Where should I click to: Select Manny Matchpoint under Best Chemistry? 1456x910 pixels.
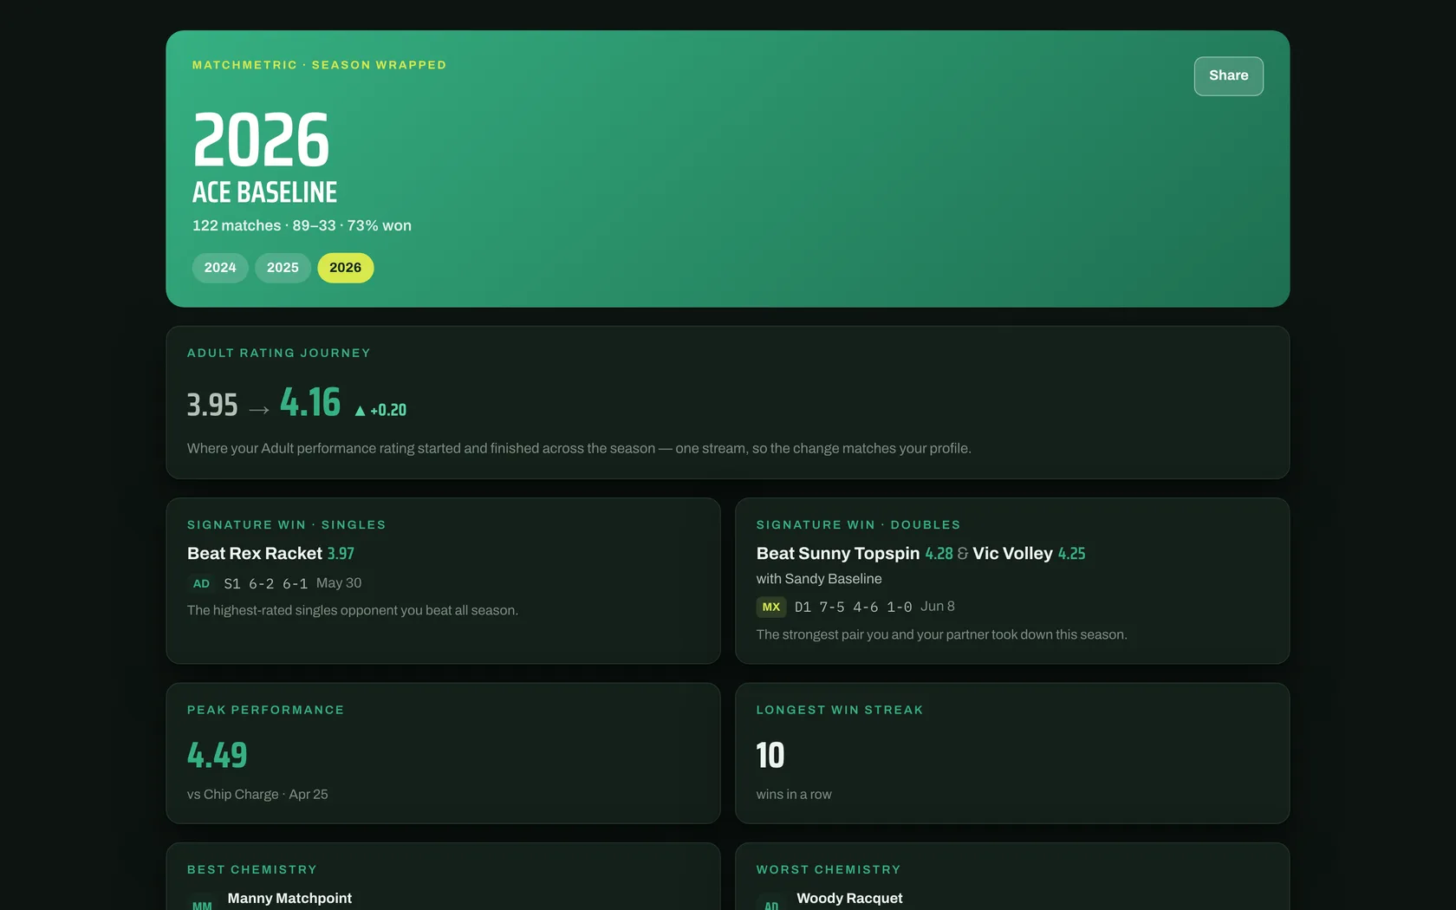click(289, 899)
